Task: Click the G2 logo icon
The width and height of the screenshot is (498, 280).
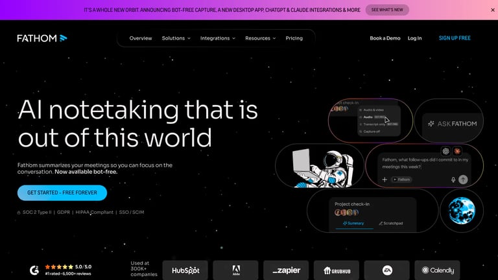Action: [x=34, y=270]
